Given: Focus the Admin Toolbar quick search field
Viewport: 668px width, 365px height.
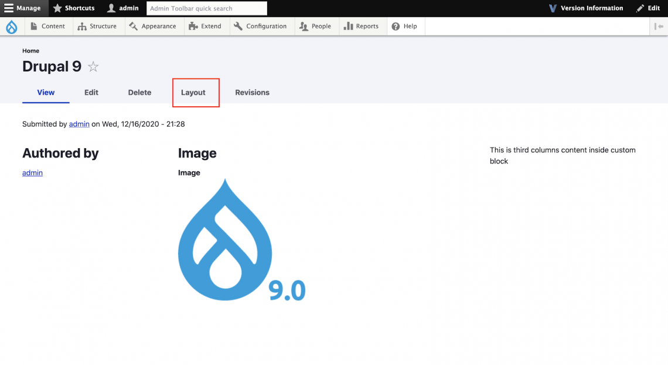Looking at the screenshot, I should click(x=206, y=8).
